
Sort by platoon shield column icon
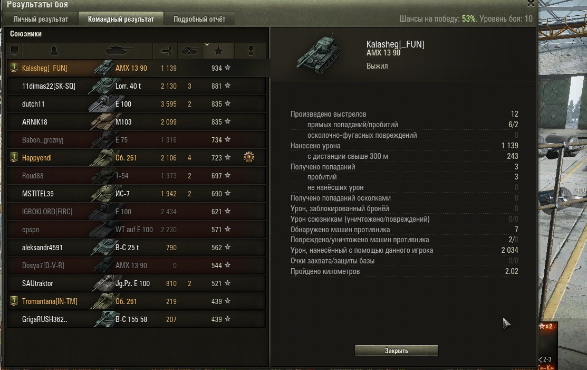pos(14,51)
